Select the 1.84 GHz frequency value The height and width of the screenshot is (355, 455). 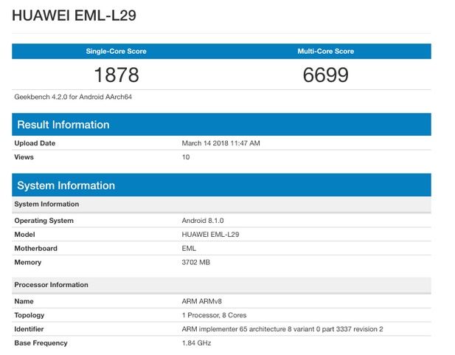pyautogui.click(x=196, y=343)
